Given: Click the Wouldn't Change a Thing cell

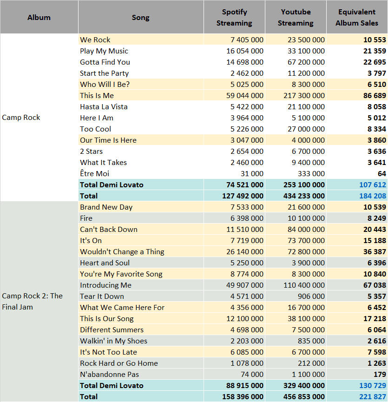Looking at the screenshot, I should 141,251.
